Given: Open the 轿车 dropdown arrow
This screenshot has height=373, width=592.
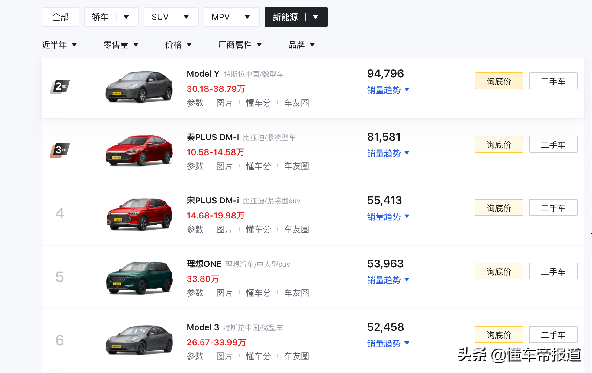Looking at the screenshot, I should (127, 17).
